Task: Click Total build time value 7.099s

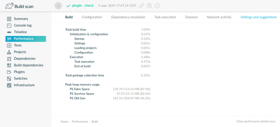Action: pos(145,30)
